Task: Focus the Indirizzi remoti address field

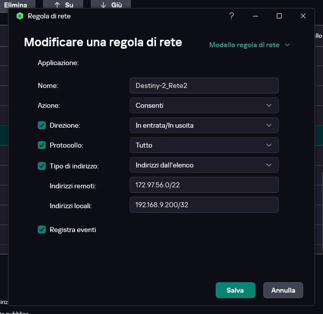Action: click(204, 185)
